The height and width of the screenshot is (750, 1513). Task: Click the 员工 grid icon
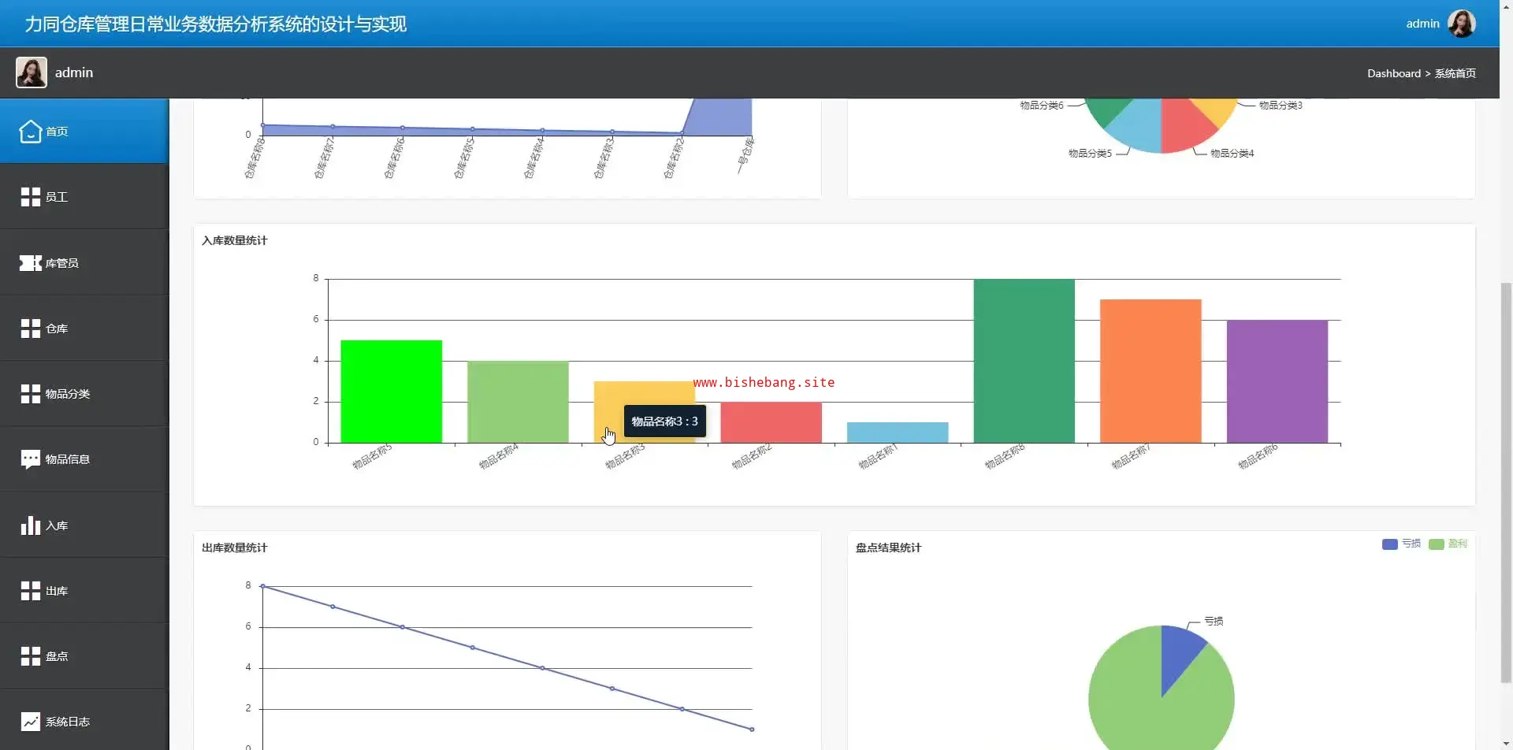tap(30, 197)
